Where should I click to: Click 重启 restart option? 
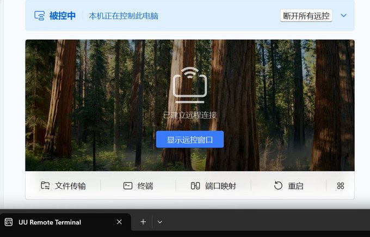[288, 186]
